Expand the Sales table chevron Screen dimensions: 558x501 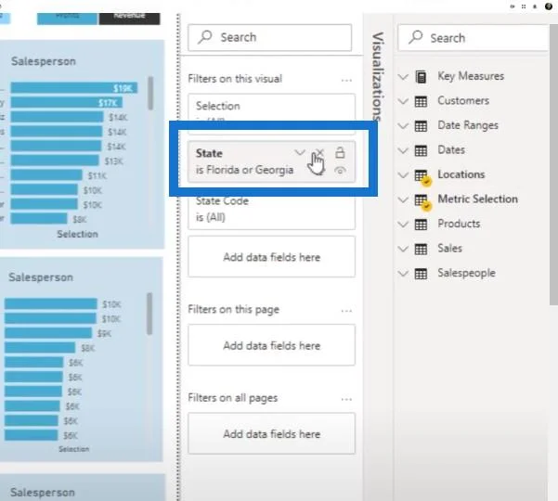(403, 249)
